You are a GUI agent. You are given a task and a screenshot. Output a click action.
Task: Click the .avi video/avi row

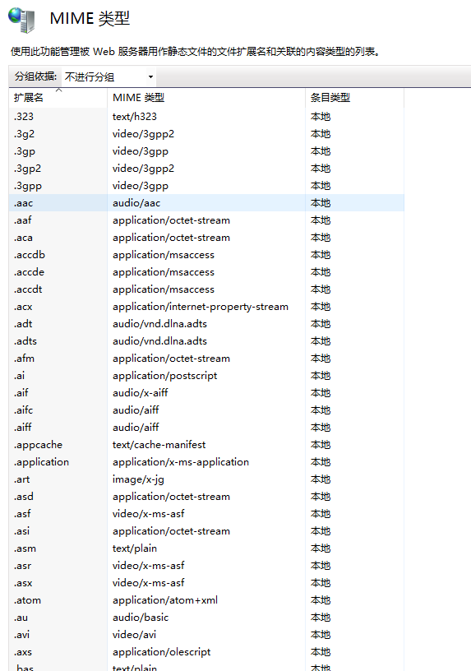point(206,635)
